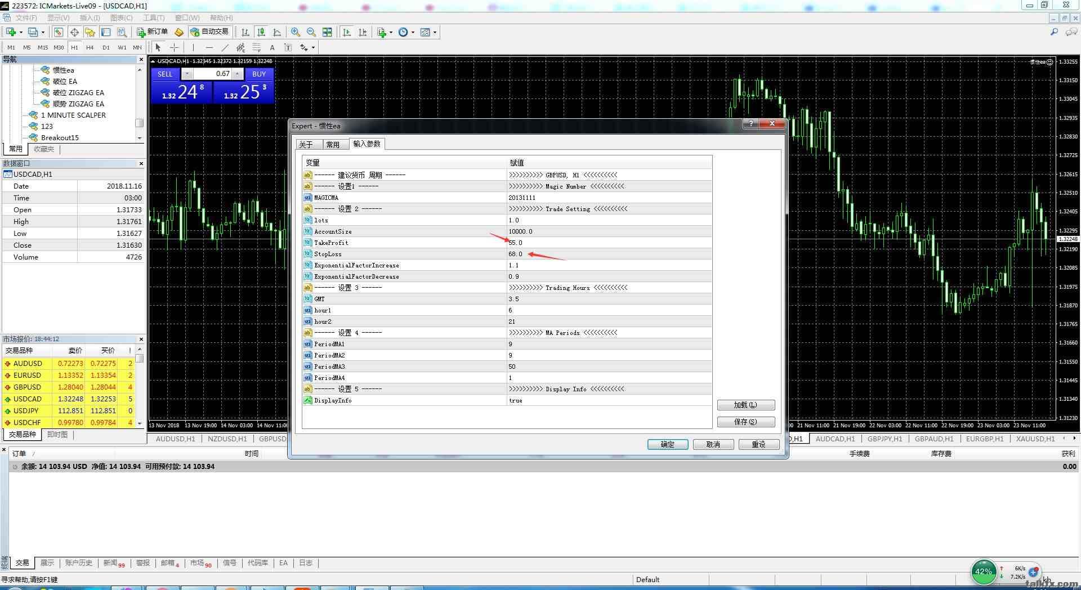Select the equidistant channel tool
This screenshot has width=1081, height=590.
coord(241,47)
